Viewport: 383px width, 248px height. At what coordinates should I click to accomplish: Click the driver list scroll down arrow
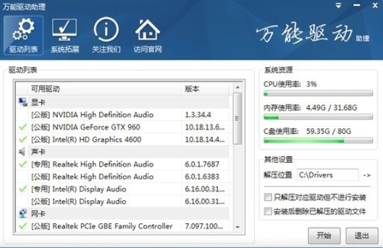[x=237, y=227]
